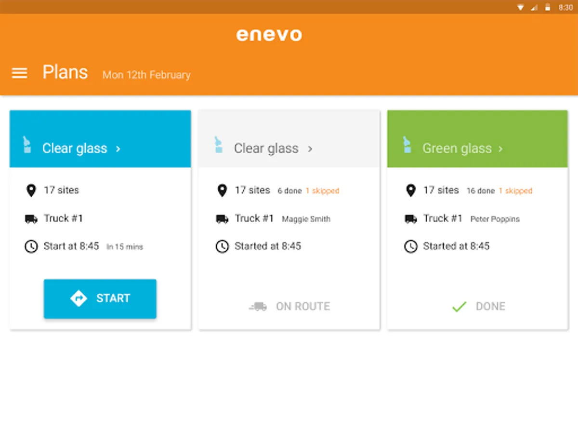The width and height of the screenshot is (578, 434).
Task: Click the location pin icon in first card
Action: 31,190
